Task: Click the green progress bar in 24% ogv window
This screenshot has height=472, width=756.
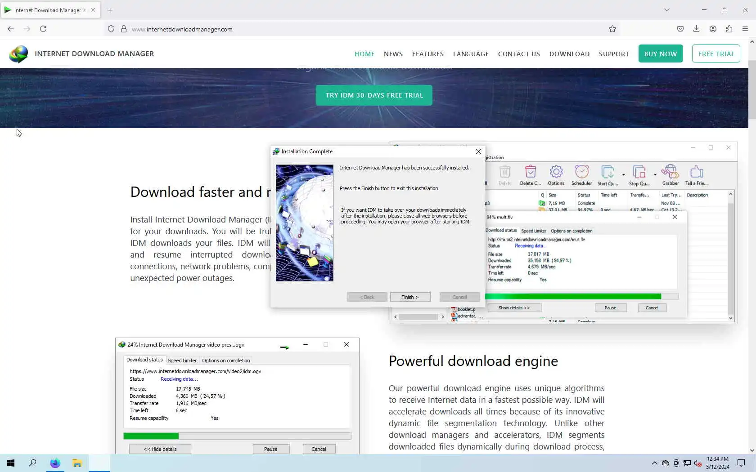Action: (151, 436)
